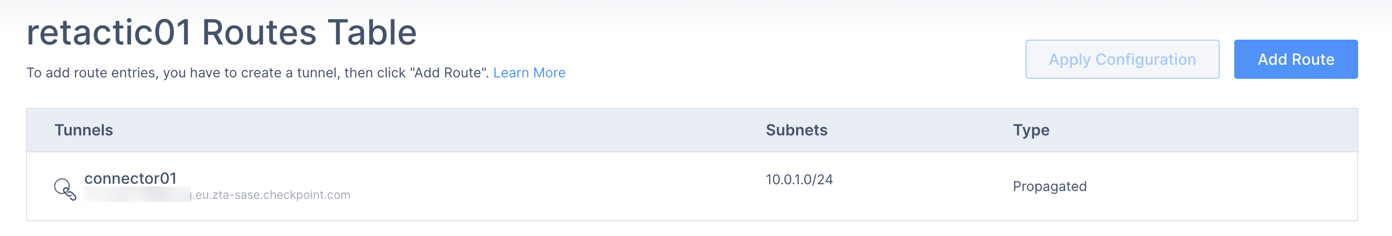The image size is (1392, 236).
Task: Select the 10.0.1.0/24 subnet value
Action: 799,180
